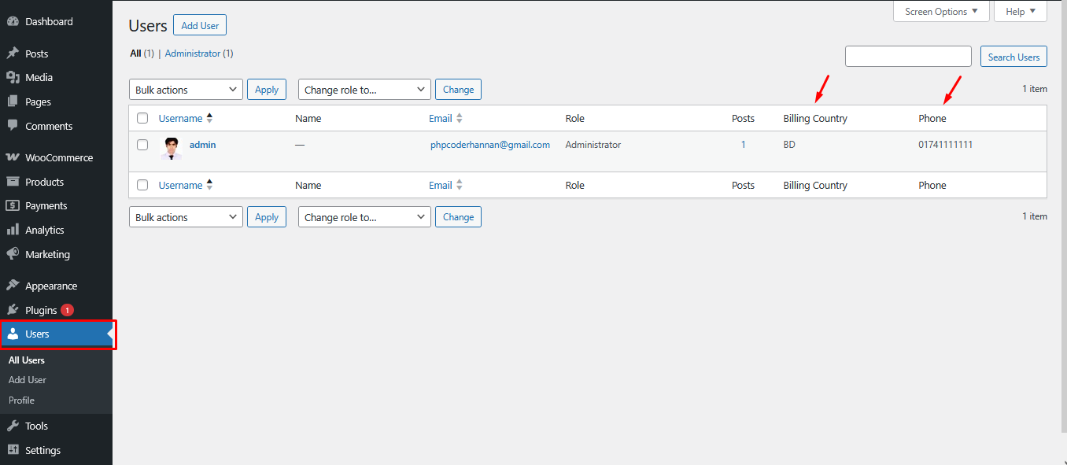Screen dimensions: 1067x465
Task: Open the top 'Change role to...' dropdown
Action: click(364, 90)
